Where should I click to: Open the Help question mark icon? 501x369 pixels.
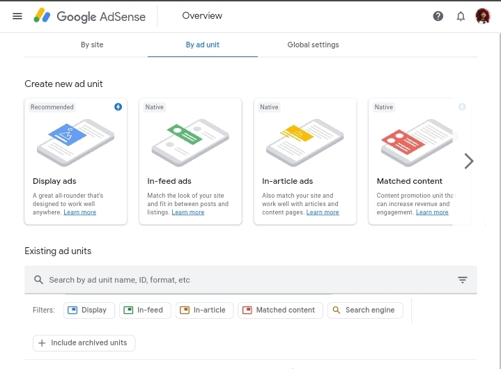pyautogui.click(x=438, y=16)
